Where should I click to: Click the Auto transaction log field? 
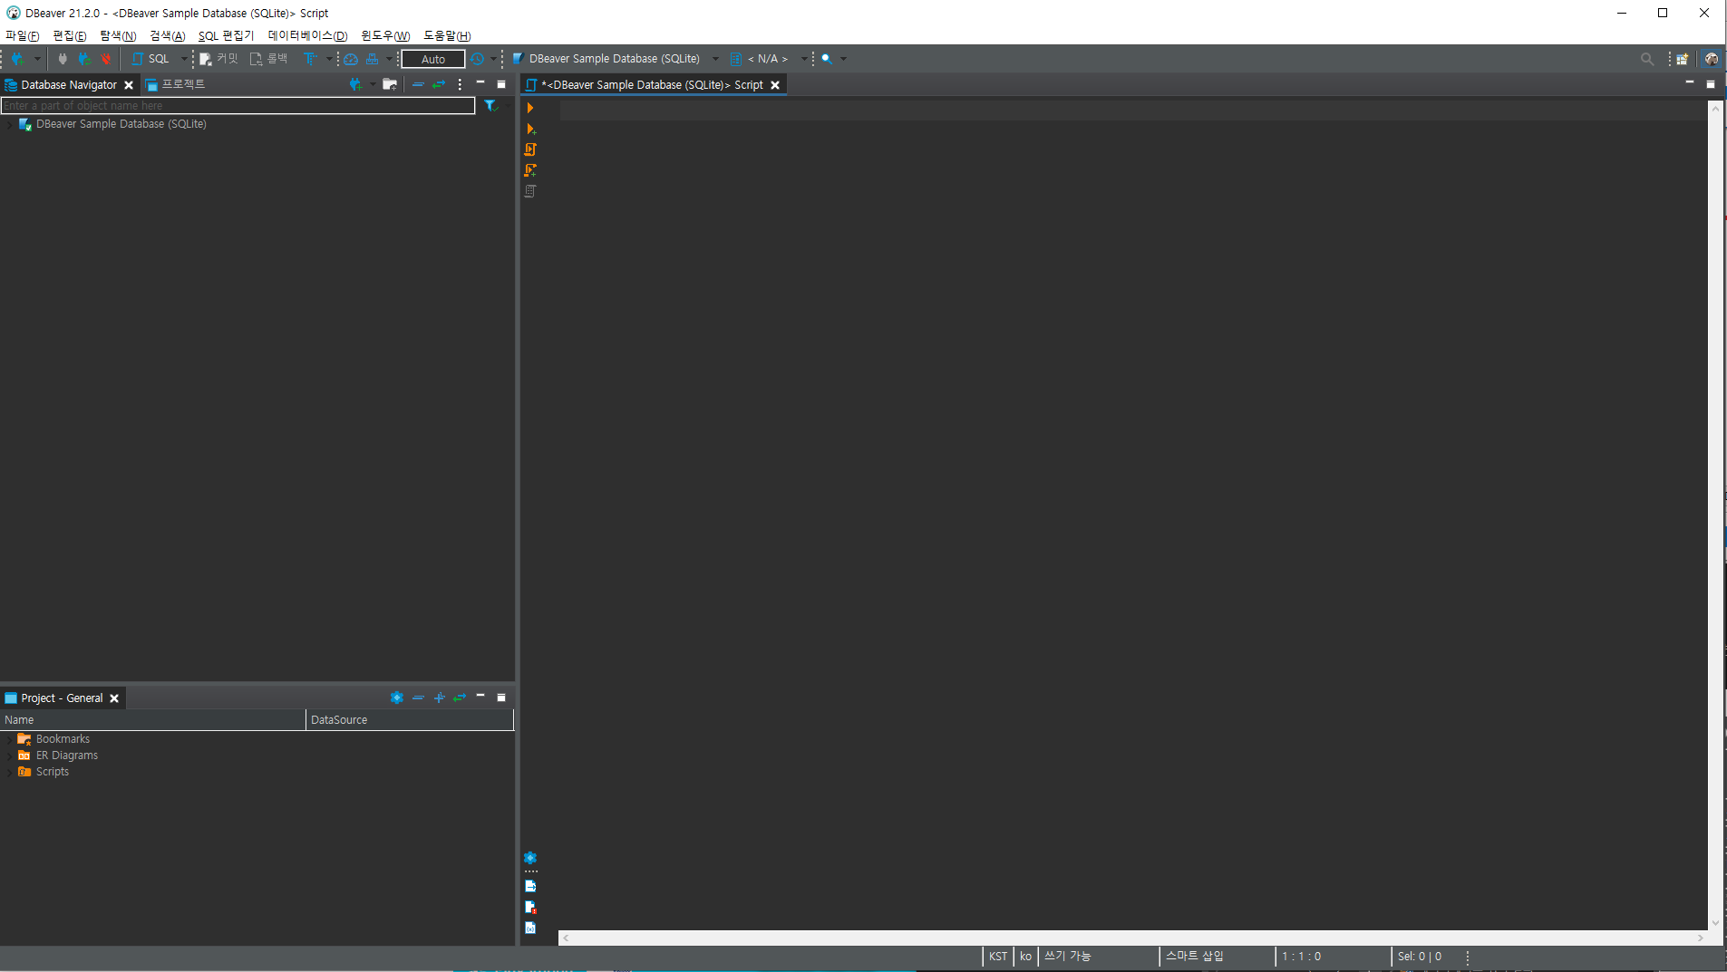[x=433, y=59]
